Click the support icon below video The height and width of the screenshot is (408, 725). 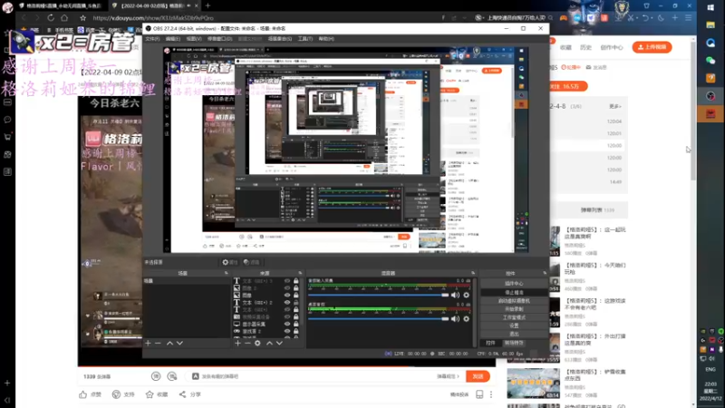coord(116,394)
